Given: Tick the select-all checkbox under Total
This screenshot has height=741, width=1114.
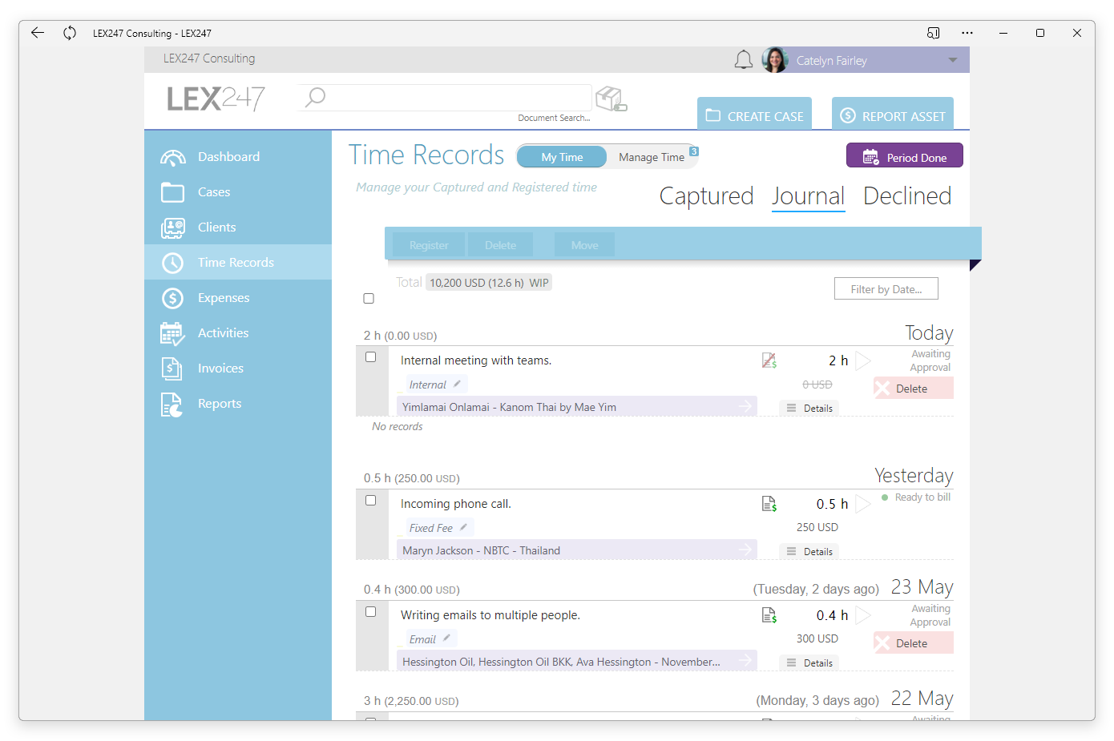Looking at the screenshot, I should tap(369, 298).
